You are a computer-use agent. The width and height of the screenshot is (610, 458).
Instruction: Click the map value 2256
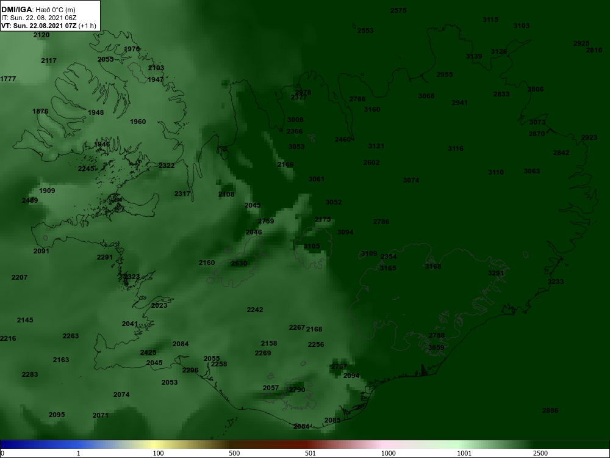[x=316, y=344]
